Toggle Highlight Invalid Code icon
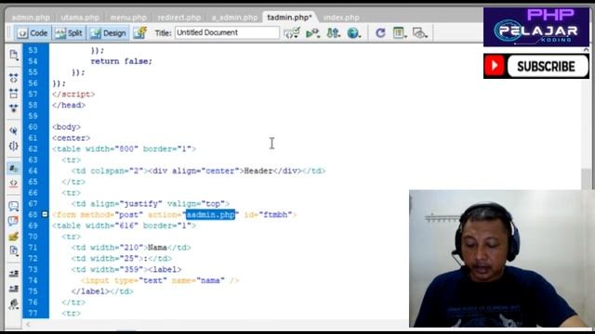The height and width of the screenshot is (334, 595). pyautogui.click(x=14, y=183)
